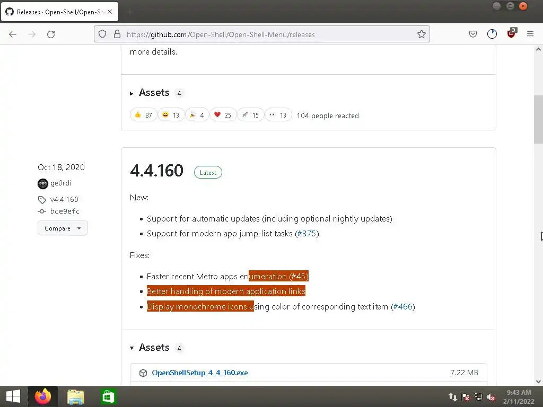Click the circular timer extension icon
The image size is (543, 407).
pyautogui.click(x=492, y=34)
